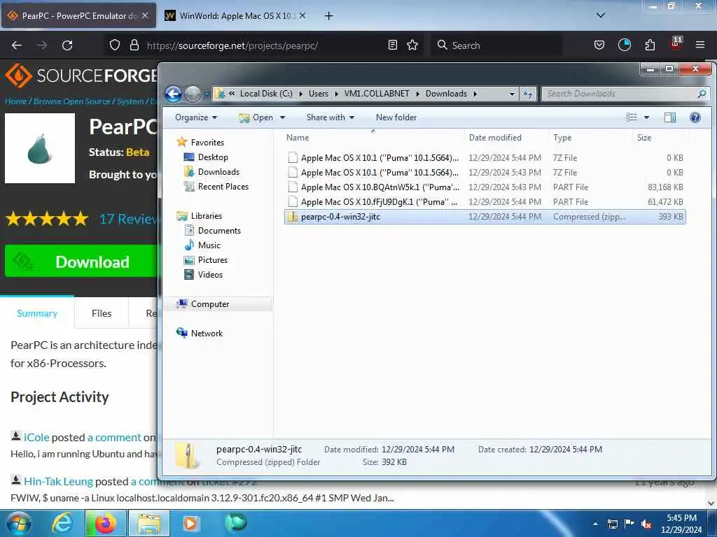This screenshot has height=537, width=717.
Task: Sort files by the Type column header
Action: click(x=590, y=138)
